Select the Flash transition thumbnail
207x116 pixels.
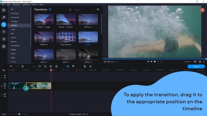point(88,37)
